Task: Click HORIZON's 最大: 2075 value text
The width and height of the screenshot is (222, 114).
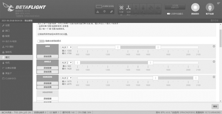Action: click(x=67, y=84)
